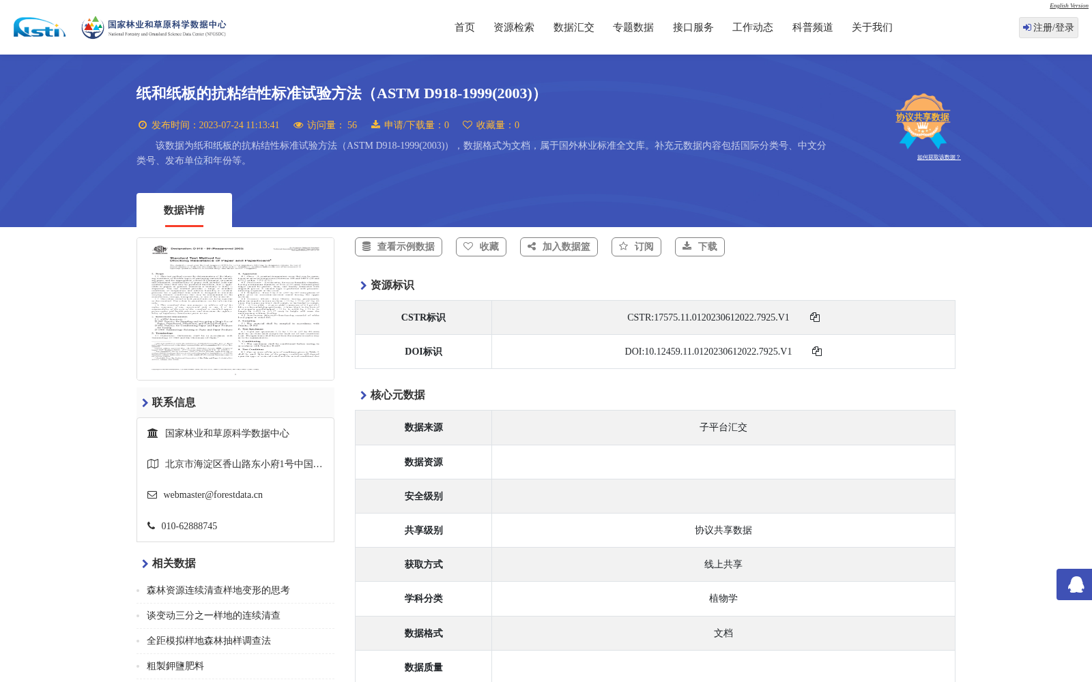The width and height of the screenshot is (1092, 682).
Task: Open related data 谈变动三分之一样地的连续清查
Action: [x=214, y=616]
